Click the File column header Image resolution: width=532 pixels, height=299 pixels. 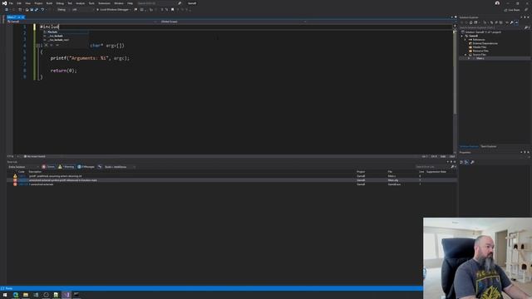click(x=390, y=172)
